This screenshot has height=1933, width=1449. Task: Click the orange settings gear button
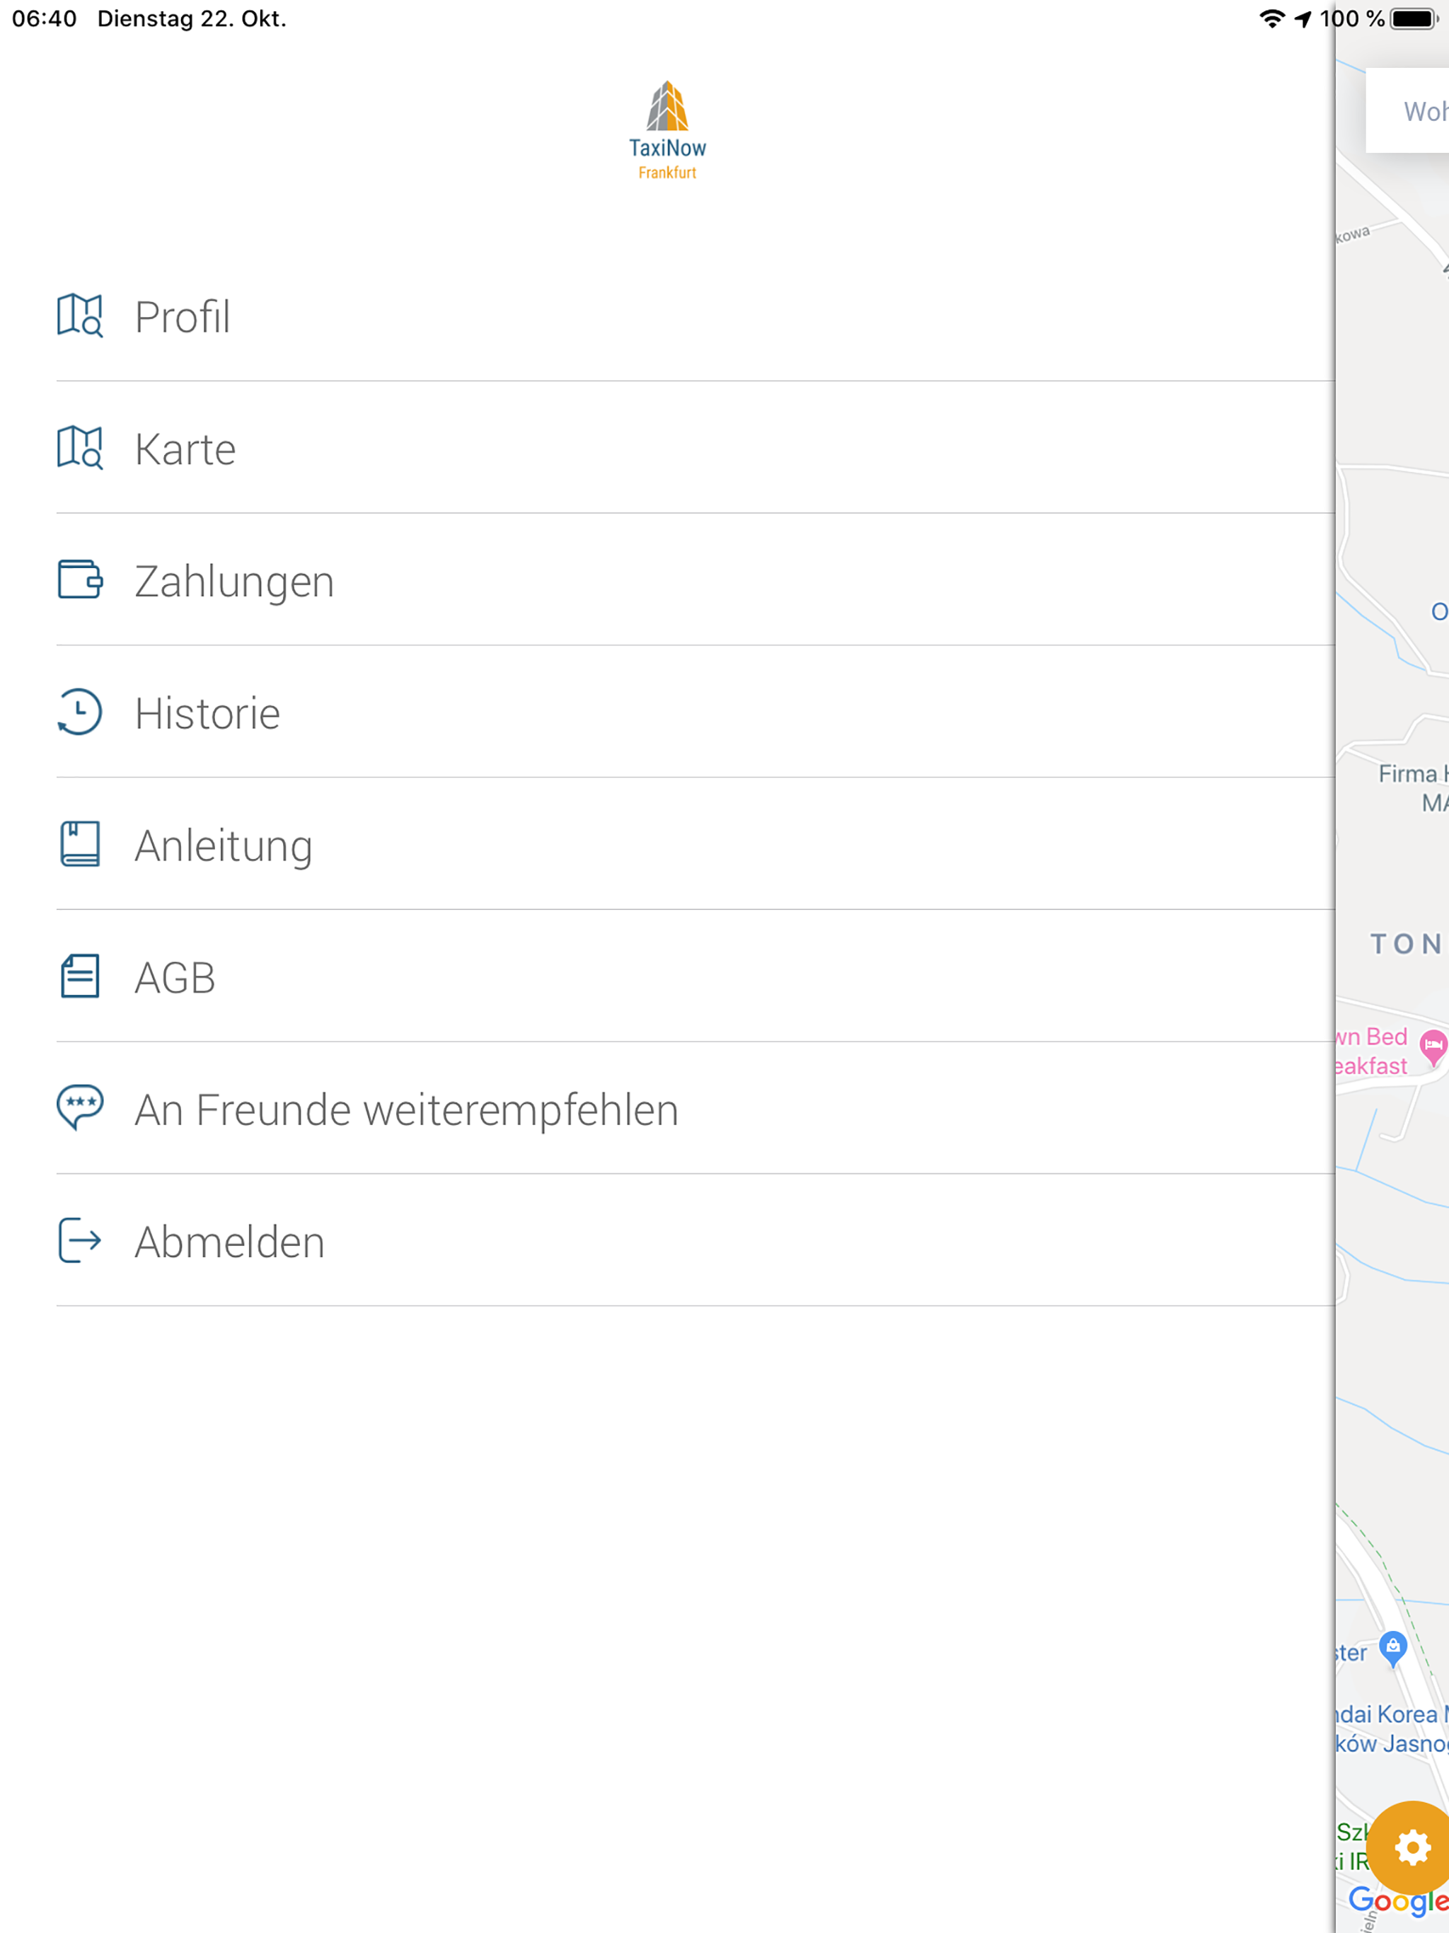pos(1412,1848)
